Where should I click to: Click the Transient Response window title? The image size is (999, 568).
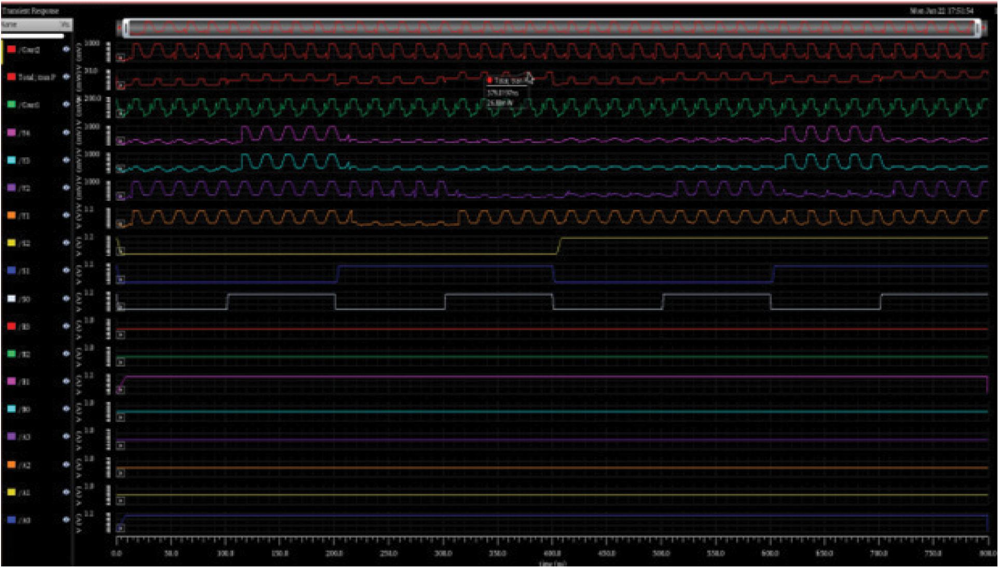(30, 10)
